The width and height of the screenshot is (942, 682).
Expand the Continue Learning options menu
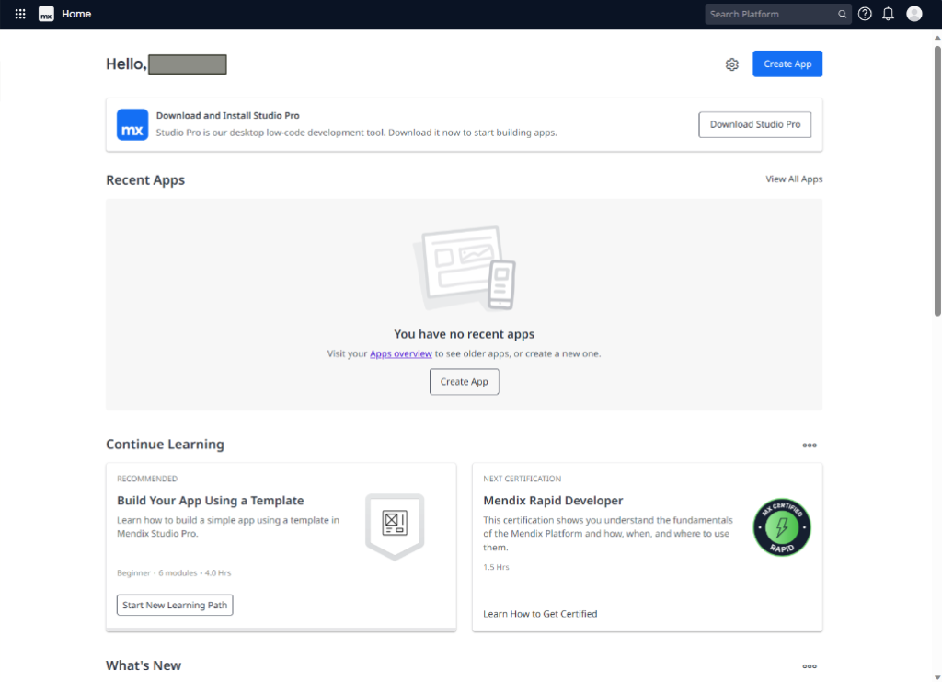[x=810, y=445]
